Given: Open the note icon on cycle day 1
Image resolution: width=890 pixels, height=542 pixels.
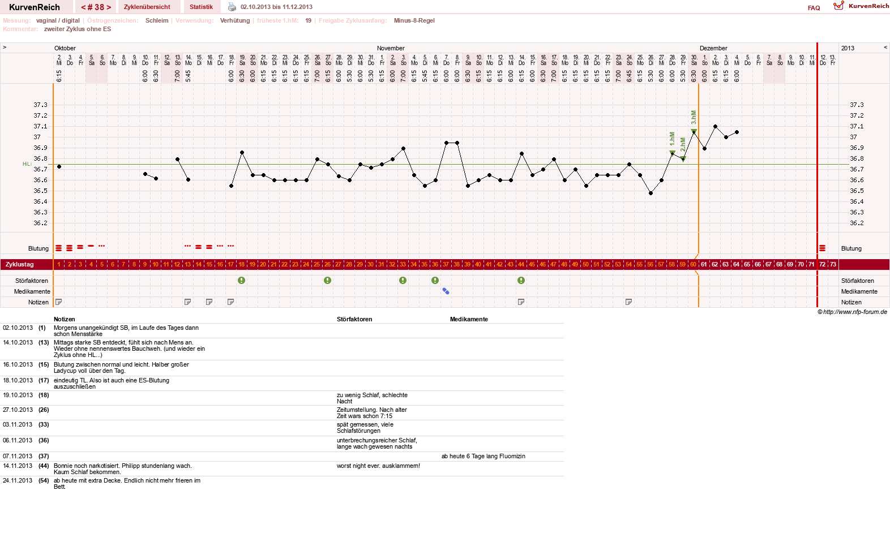Looking at the screenshot, I should 59,302.
